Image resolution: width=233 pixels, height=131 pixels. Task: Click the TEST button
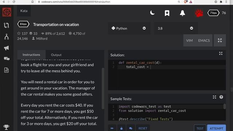200,128
